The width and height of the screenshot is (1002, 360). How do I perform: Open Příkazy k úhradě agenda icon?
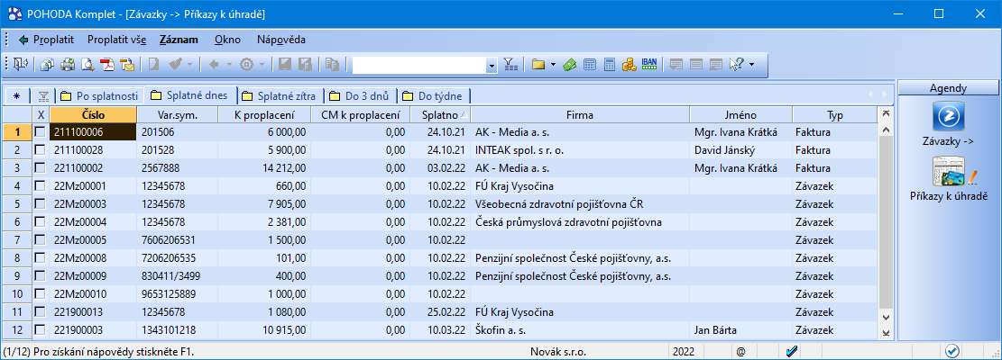[x=949, y=172]
